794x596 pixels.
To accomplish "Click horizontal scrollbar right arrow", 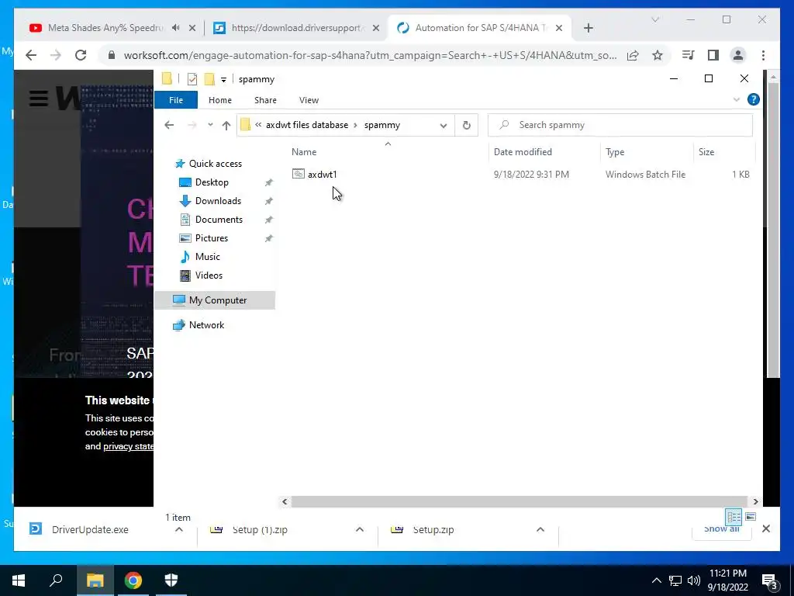I will coord(755,502).
